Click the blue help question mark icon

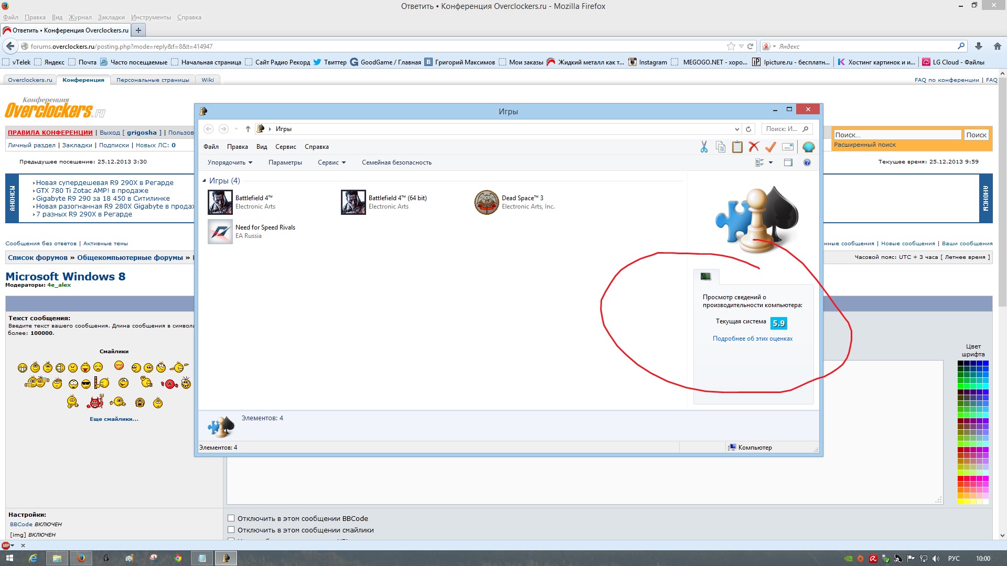[x=807, y=162]
